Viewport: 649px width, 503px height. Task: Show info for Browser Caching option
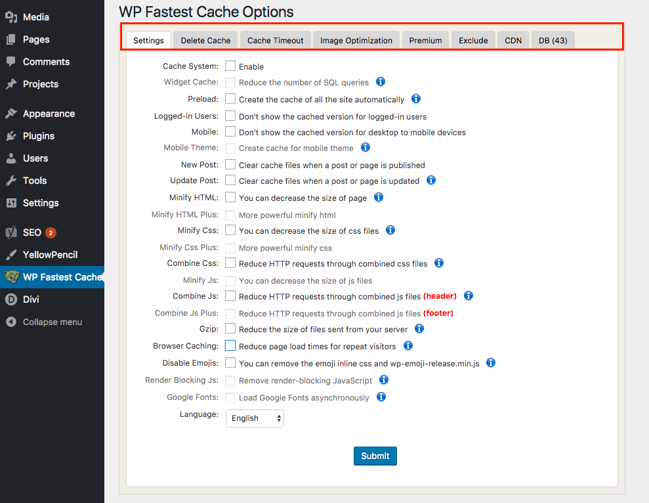[x=408, y=345]
